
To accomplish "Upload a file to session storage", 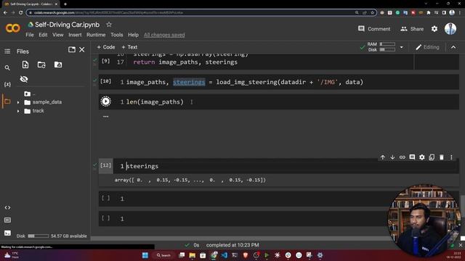I will point(25,65).
